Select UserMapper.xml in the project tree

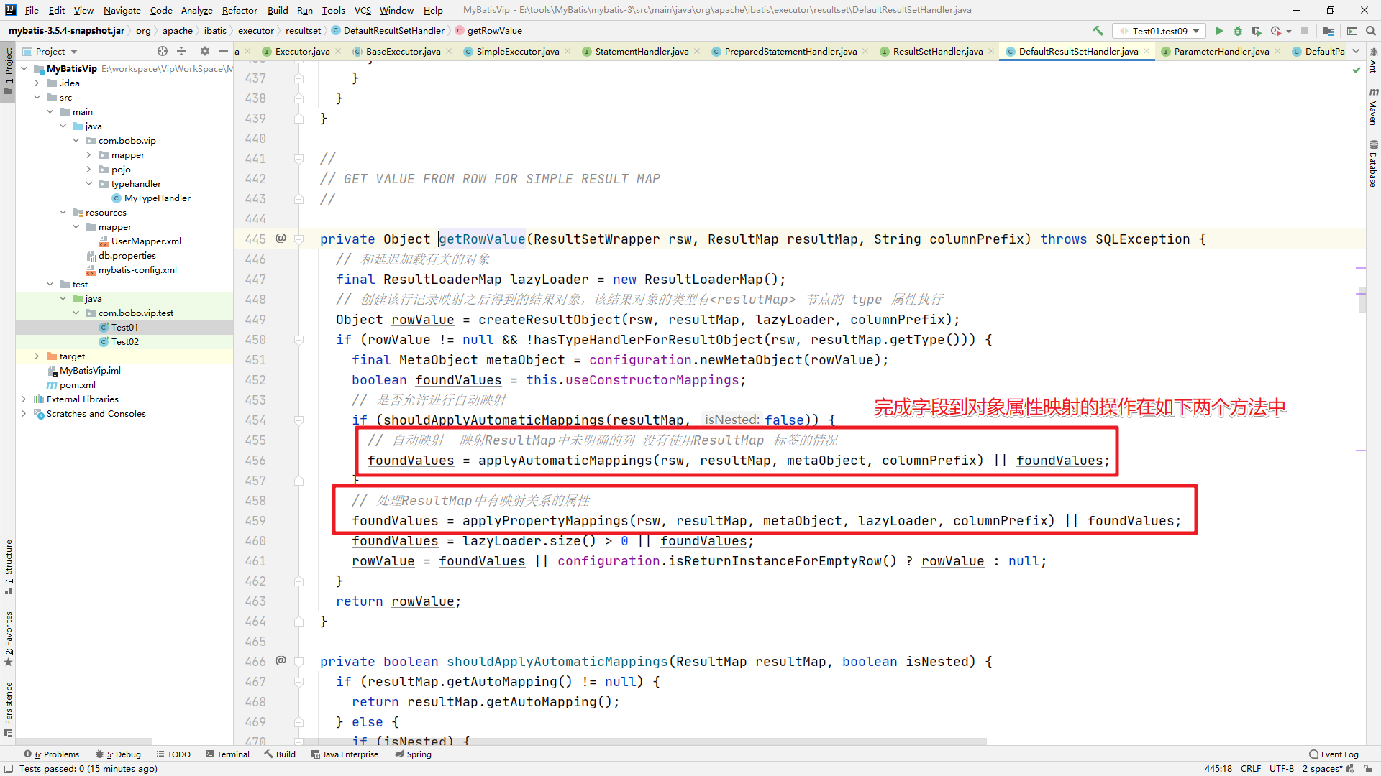point(146,241)
